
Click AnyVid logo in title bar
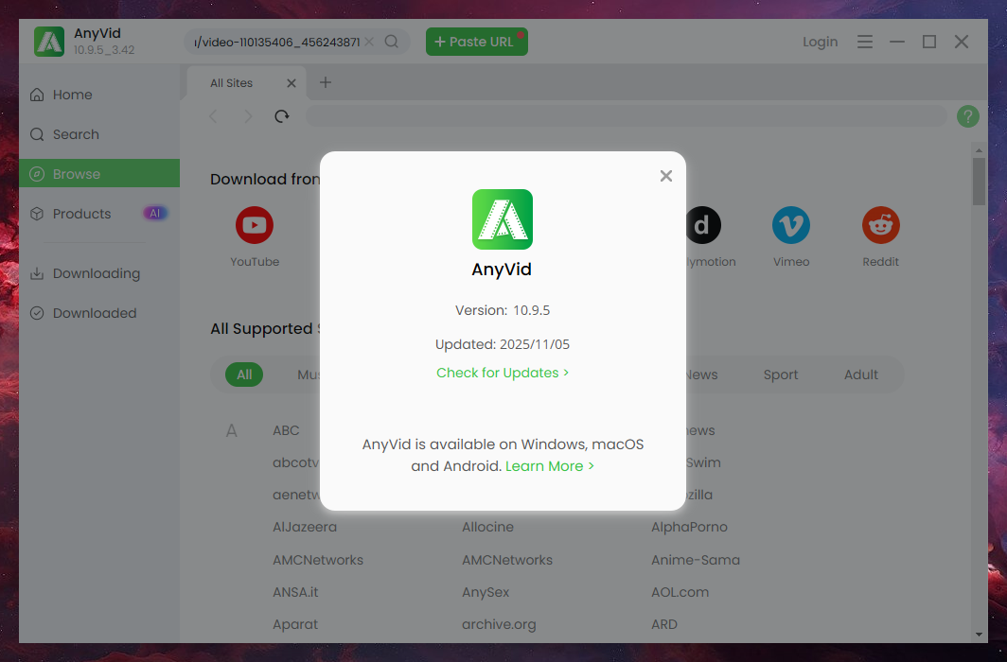(49, 42)
